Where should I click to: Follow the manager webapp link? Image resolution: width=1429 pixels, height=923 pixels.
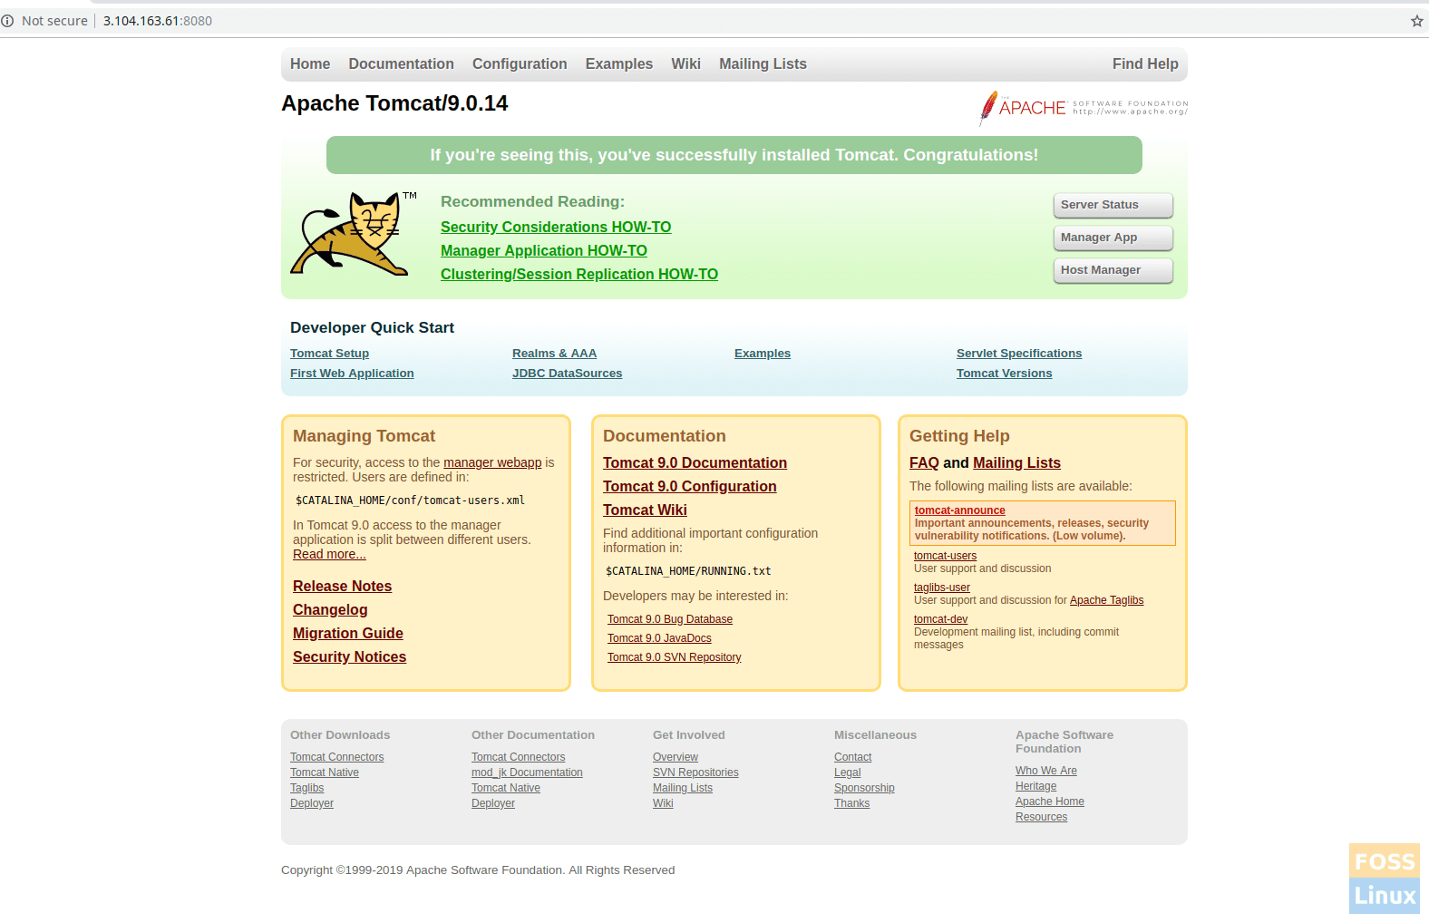tap(492, 462)
